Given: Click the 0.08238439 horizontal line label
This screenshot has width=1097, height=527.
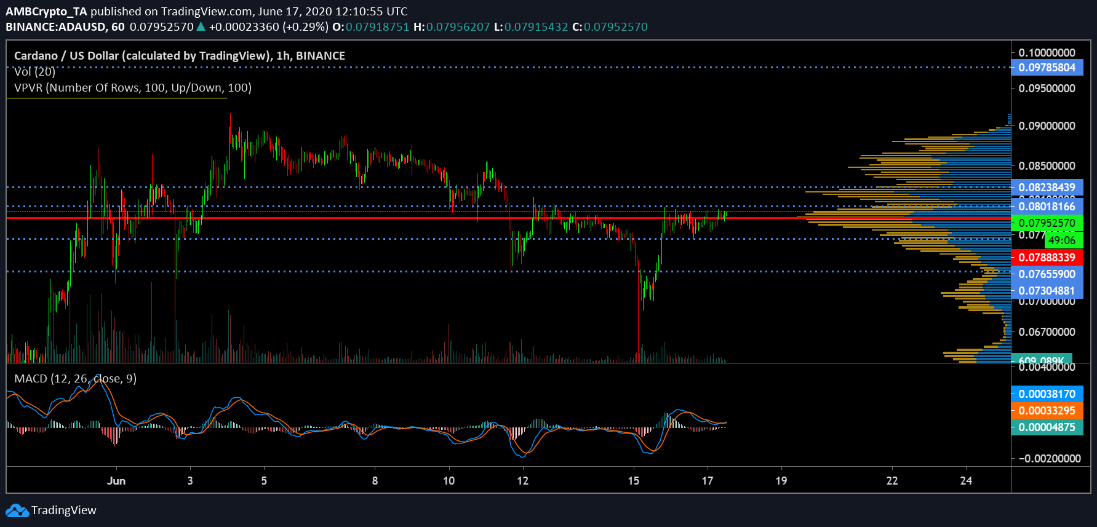Looking at the screenshot, I should tap(1047, 188).
